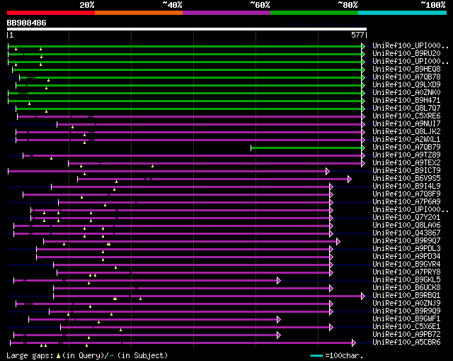Select the UniRef100_B9GVR4 label

tap(406, 265)
